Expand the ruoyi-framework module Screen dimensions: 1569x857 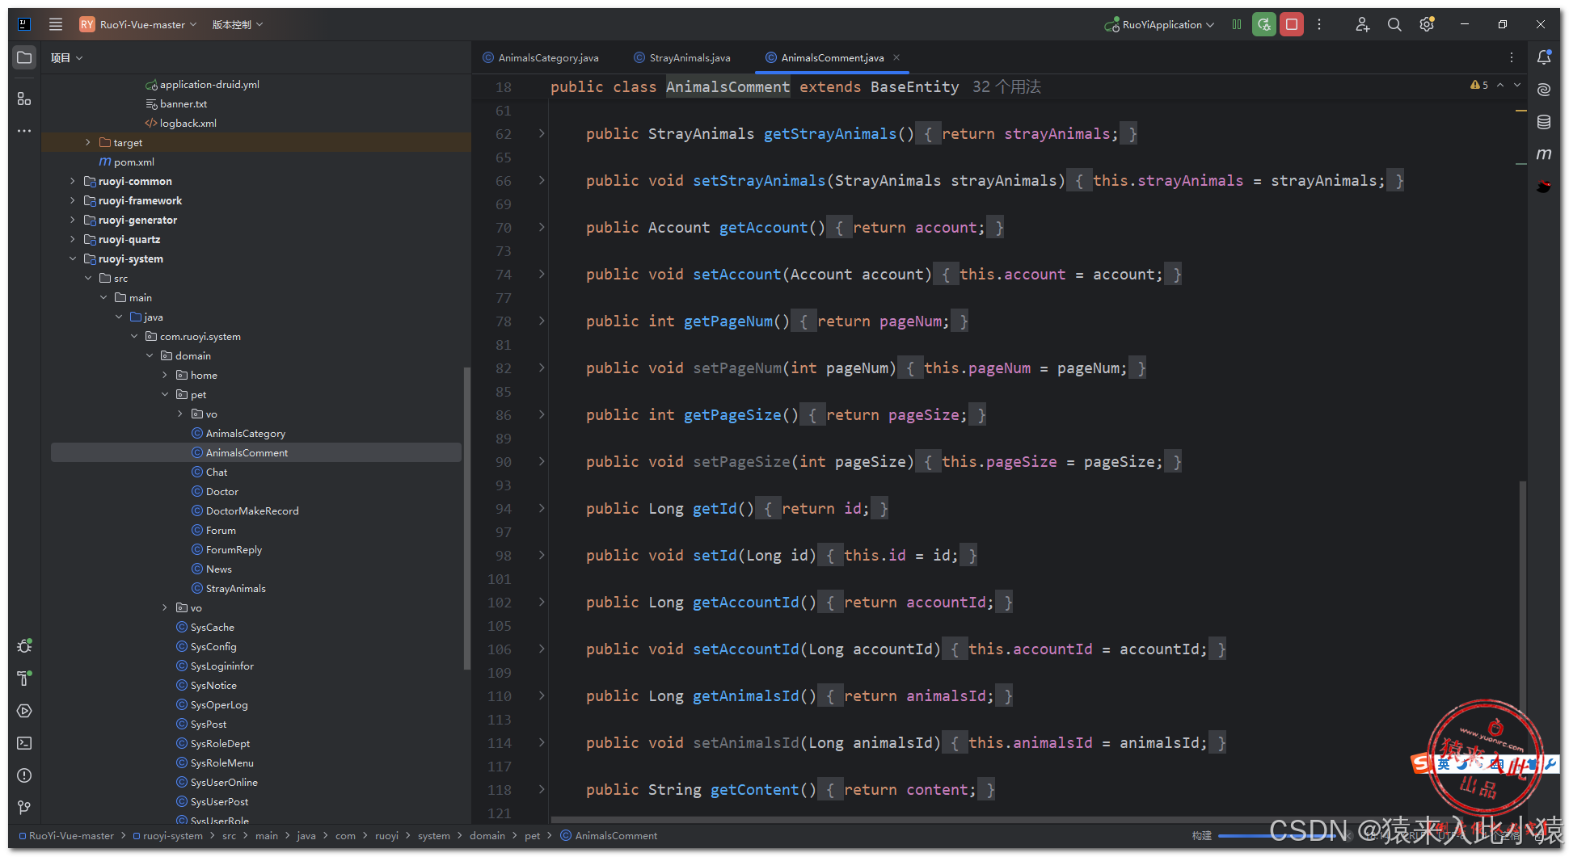pos(73,200)
